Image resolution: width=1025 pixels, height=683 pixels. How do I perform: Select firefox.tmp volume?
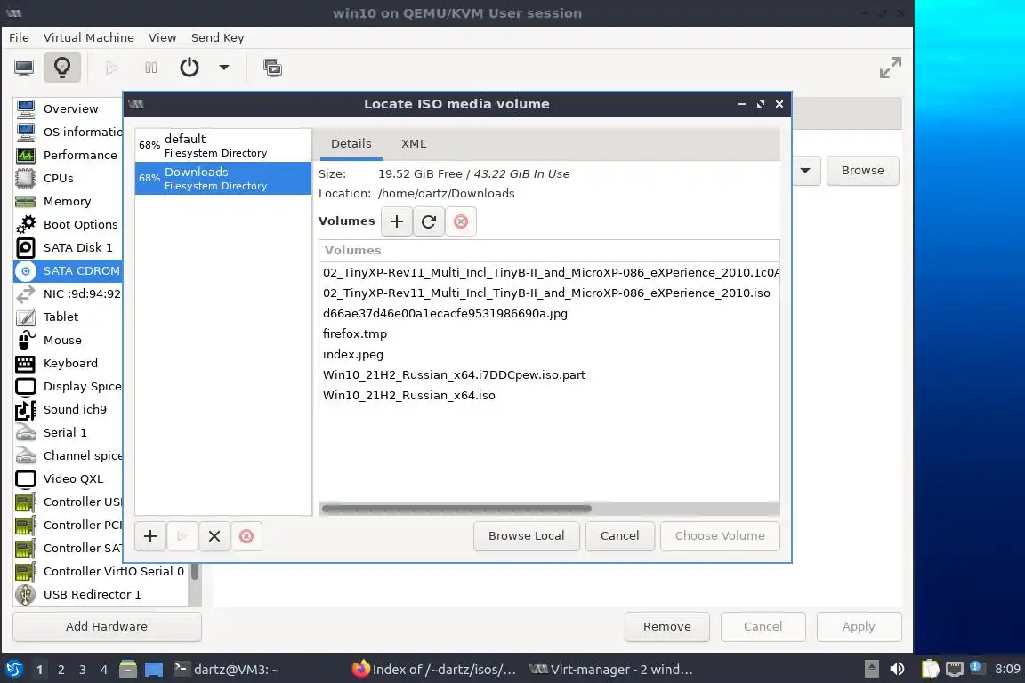tap(549, 334)
